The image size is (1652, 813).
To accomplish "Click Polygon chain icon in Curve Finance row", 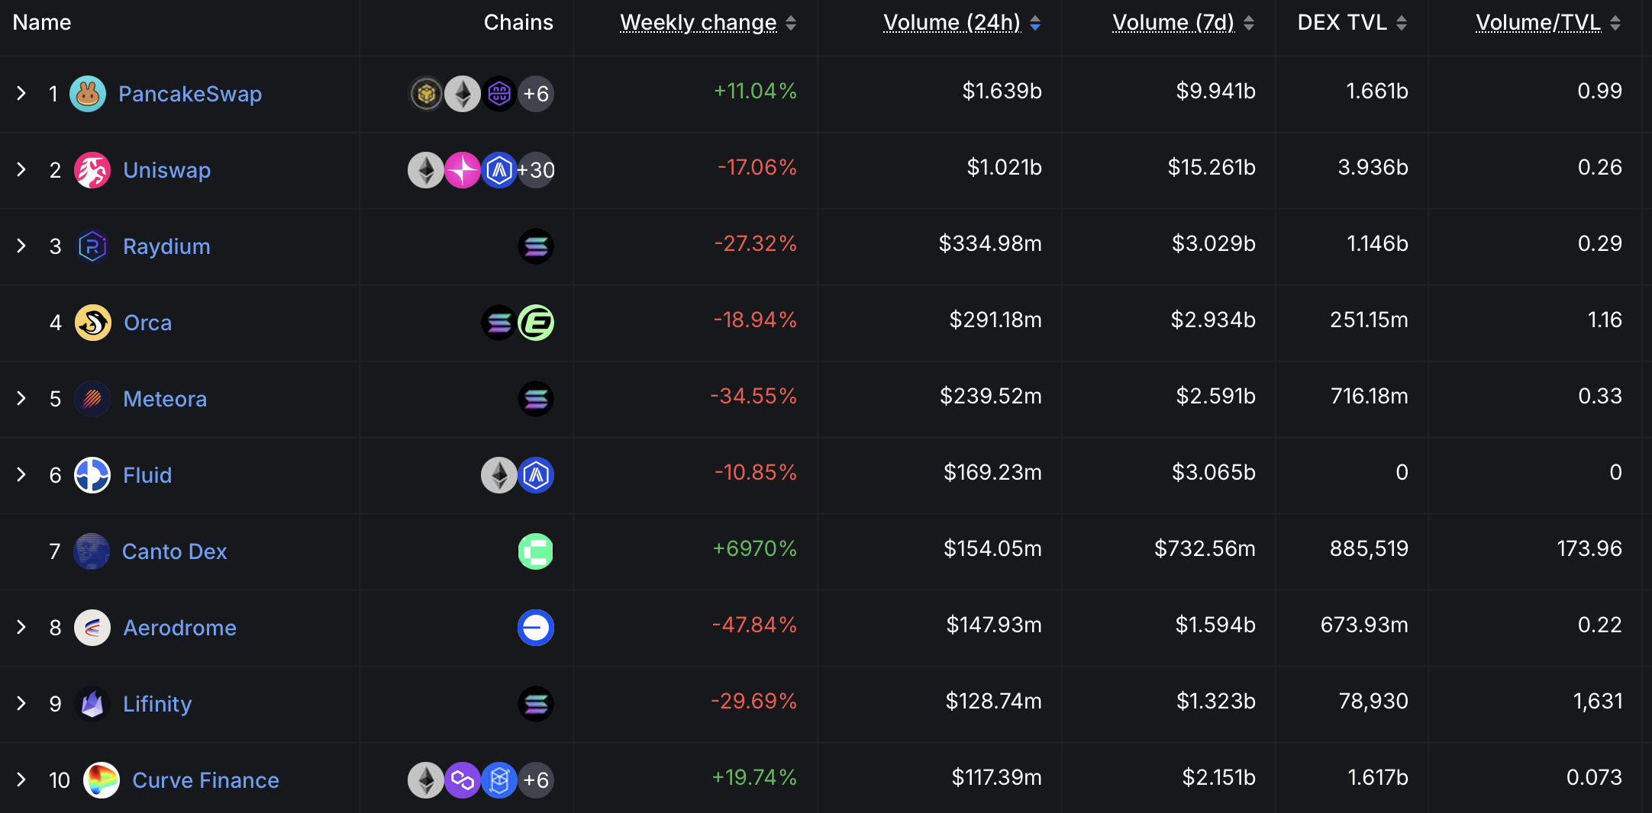I will click(x=463, y=780).
